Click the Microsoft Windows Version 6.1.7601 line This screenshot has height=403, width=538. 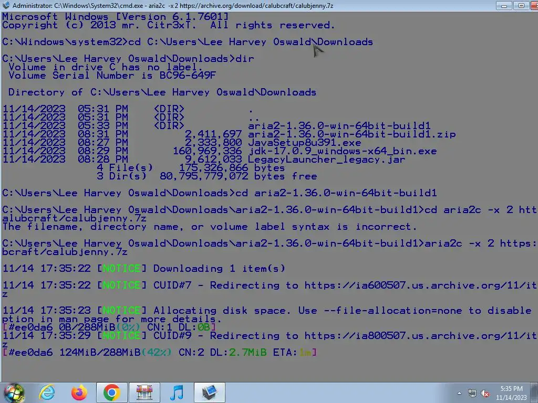115,16
